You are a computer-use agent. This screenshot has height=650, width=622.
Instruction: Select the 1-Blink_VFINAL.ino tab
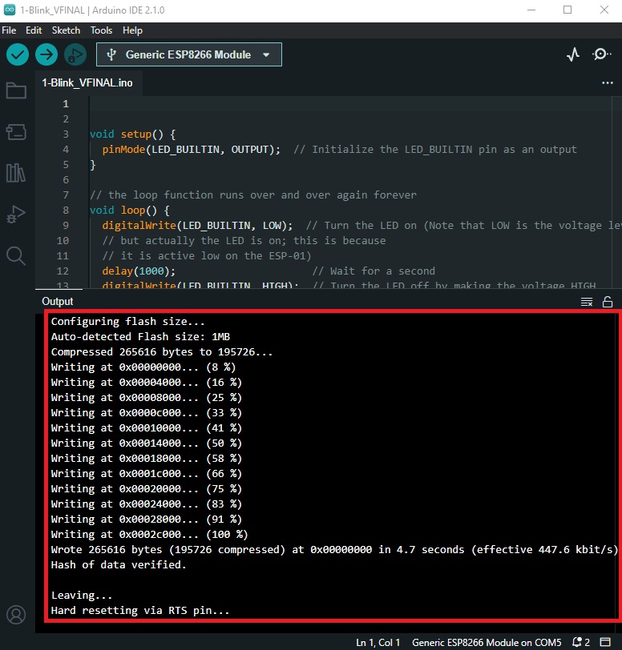click(x=87, y=82)
